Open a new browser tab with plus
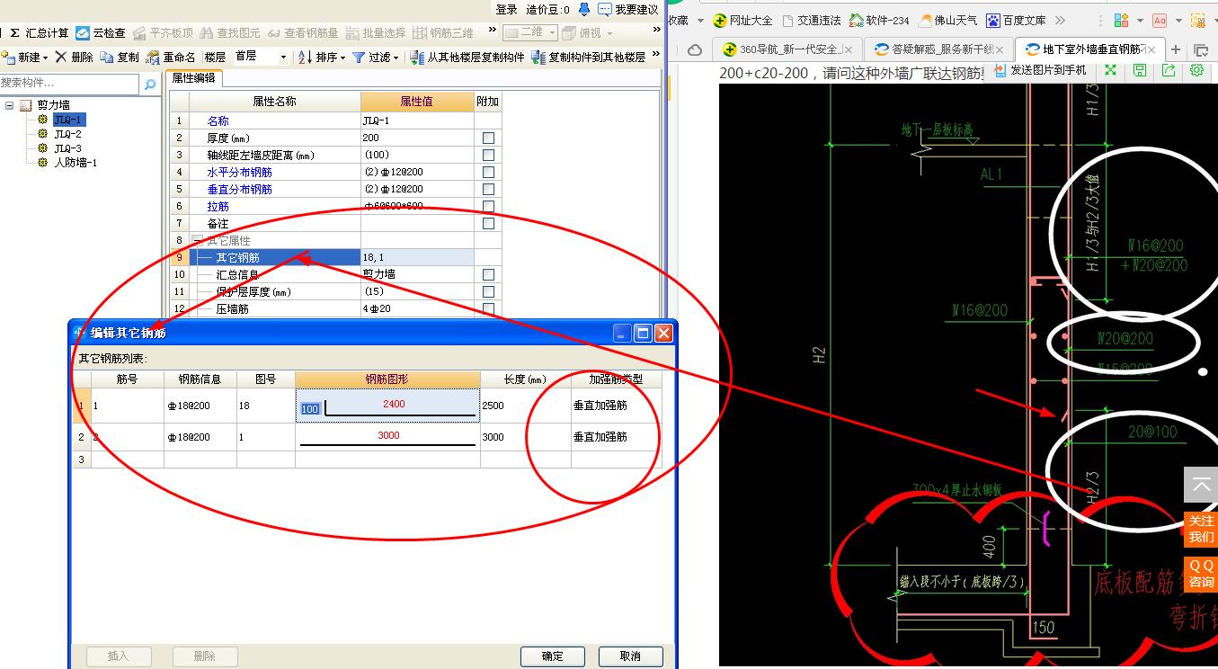1218x669 pixels. click(1176, 49)
